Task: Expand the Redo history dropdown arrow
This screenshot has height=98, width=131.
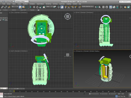Action: tap(11, 1)
